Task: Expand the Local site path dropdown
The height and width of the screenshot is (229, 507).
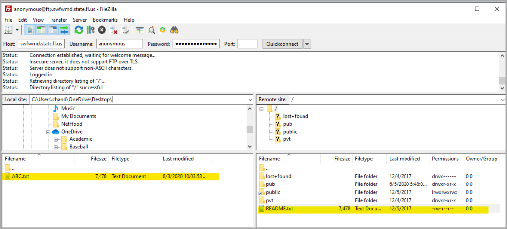Action: (250, 99)
